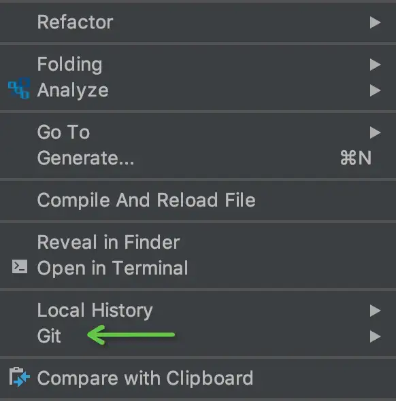Click the clipboard compare icon
Image resolution: width=396 pixels, height=401 pixels.
coord(19,377)
